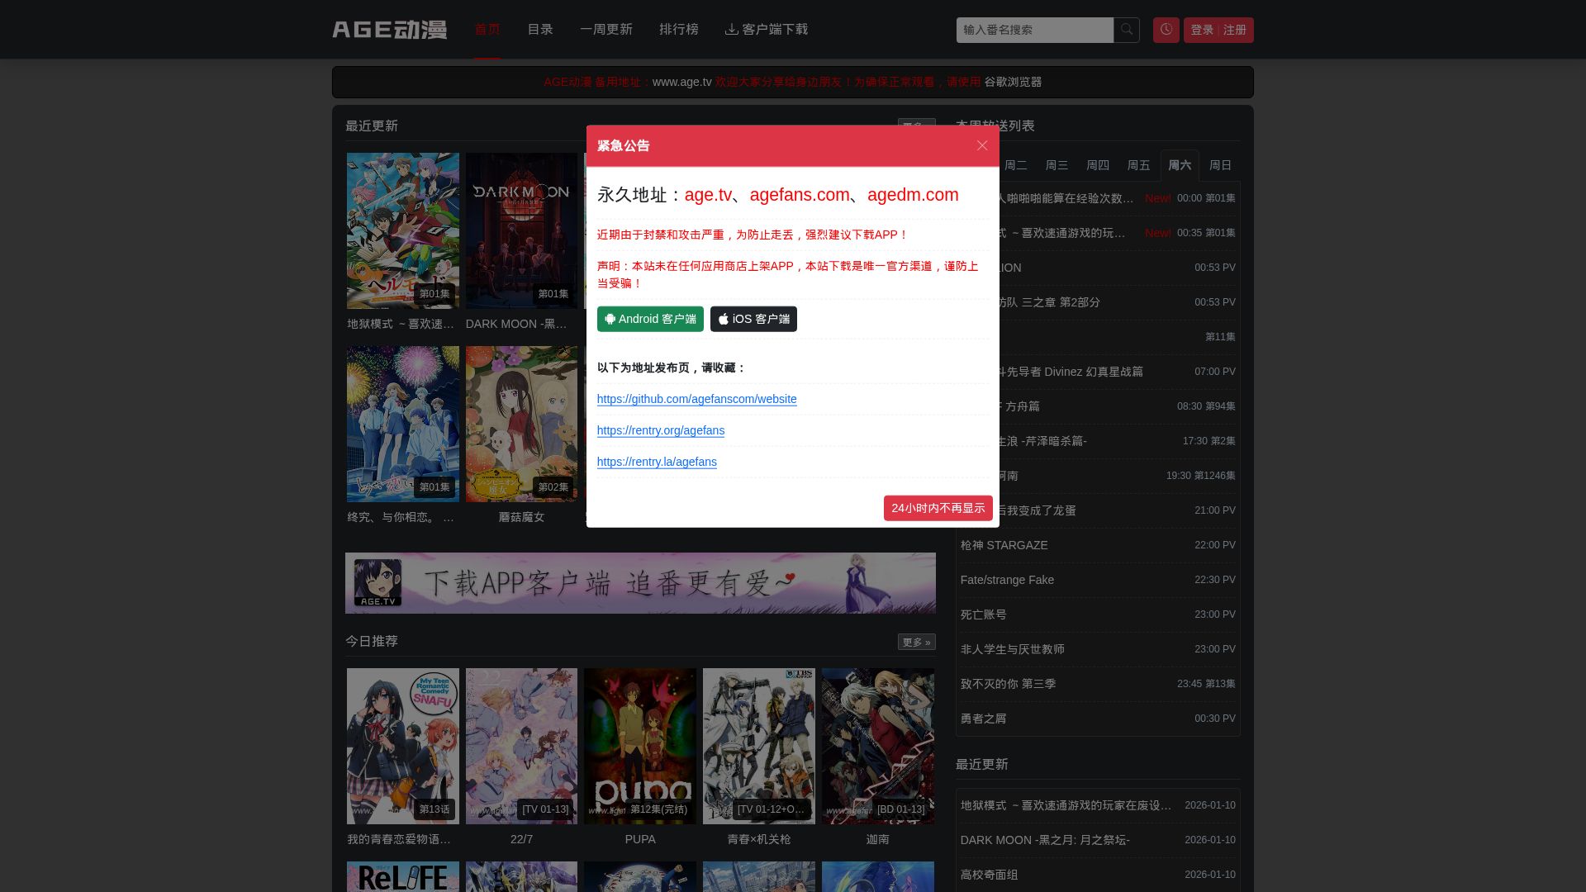Open the 排行榜 menu item
Image resolution: width=1586 pixels, height=892 pixels.
(x=678, y=30)
